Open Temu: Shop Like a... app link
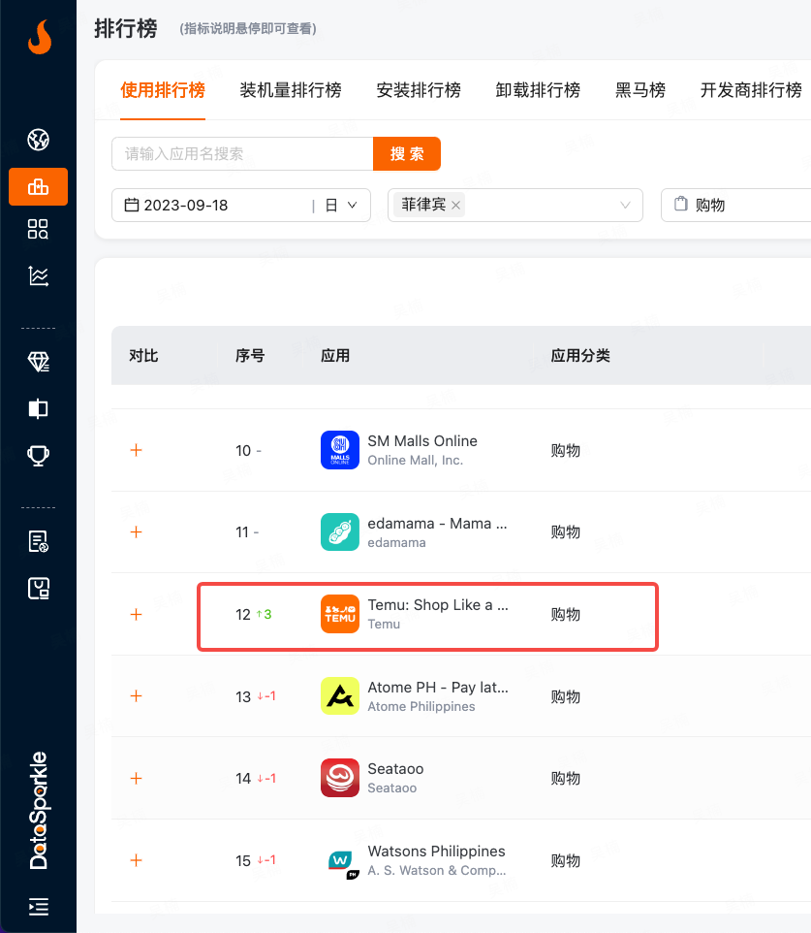The image size is (811, 933). pos(438,605)
